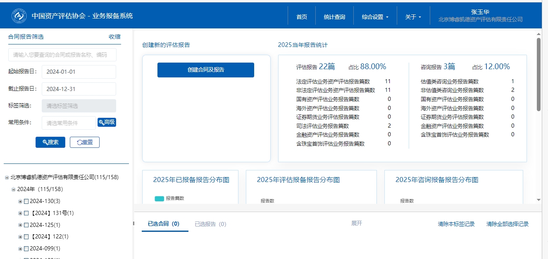This screenshot has width=548, height=259.
Task: Collapse the 北京博睿凯德 company root node
Action: pos(7,177)
